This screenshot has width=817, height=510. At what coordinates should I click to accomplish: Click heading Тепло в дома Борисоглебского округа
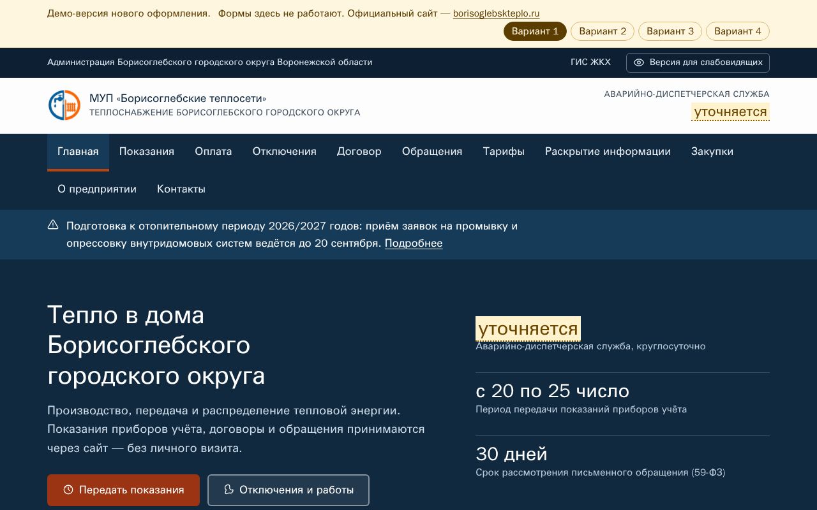(x=156, y=346)
